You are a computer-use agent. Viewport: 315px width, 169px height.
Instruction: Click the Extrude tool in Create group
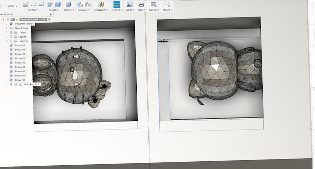[50, 4]
